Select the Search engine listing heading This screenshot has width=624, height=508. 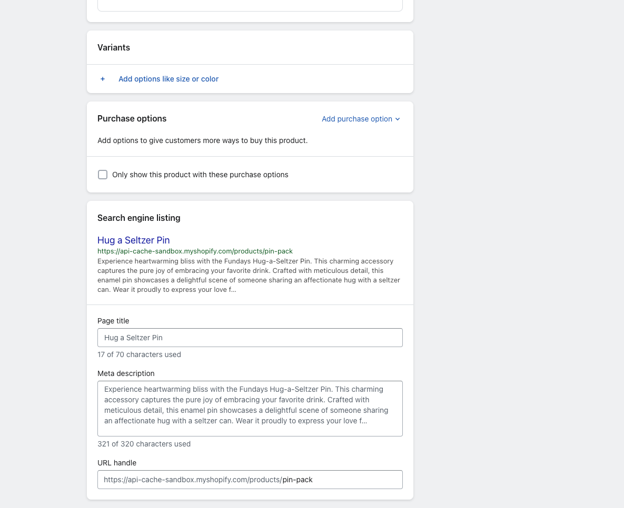pos(138,218)
